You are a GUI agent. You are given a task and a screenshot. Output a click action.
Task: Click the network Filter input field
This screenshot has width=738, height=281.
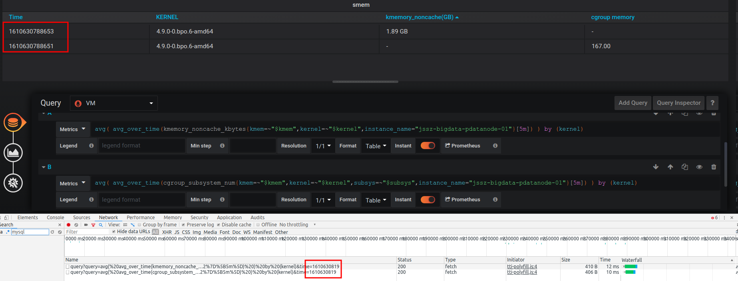click(87, 232)
